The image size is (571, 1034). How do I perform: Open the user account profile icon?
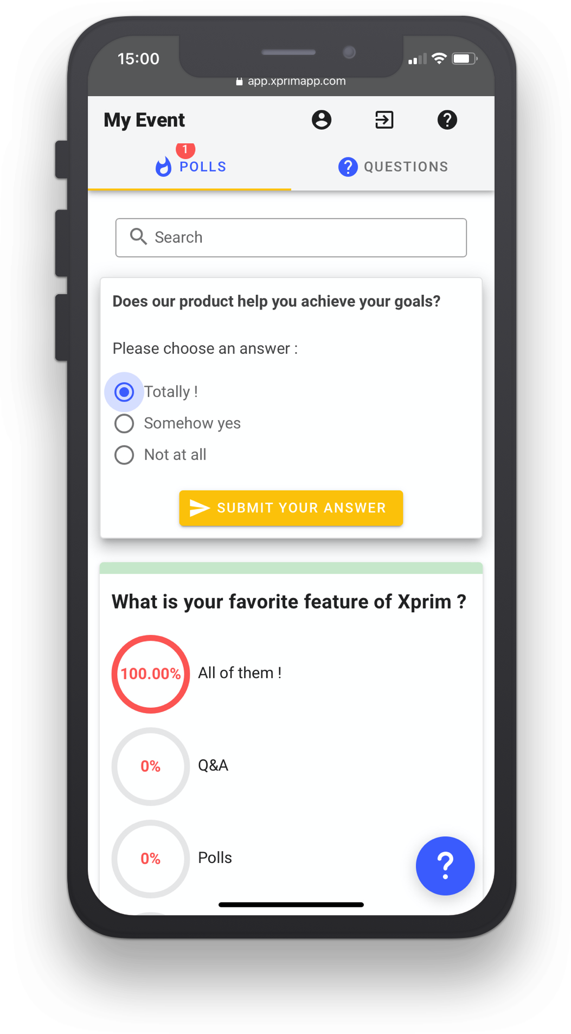322,120
